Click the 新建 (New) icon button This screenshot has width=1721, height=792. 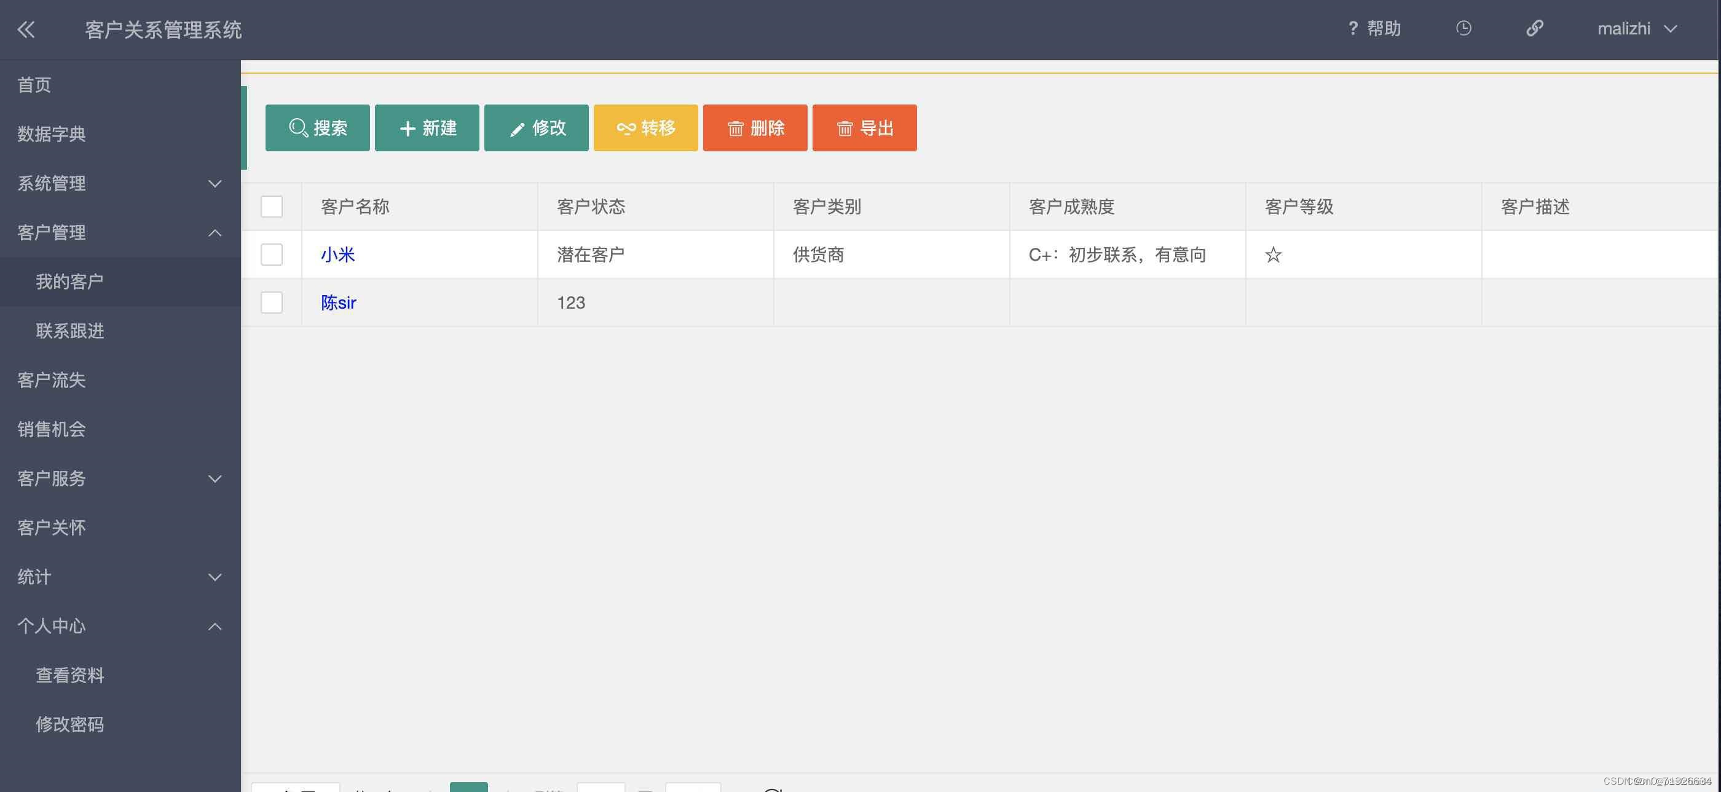(x=427, y=127)
